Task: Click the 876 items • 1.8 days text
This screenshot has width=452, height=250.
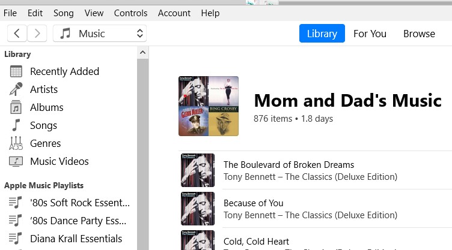Action: (x=293, y=119)
